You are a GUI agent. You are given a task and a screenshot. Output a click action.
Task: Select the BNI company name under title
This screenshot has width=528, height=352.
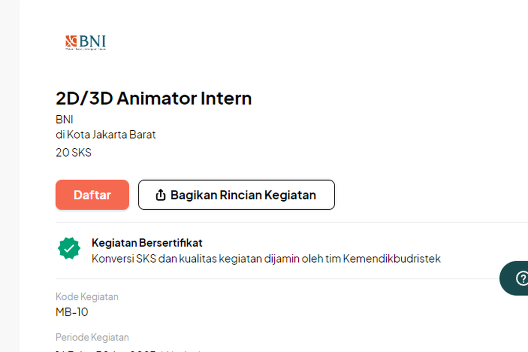point(64,120)
